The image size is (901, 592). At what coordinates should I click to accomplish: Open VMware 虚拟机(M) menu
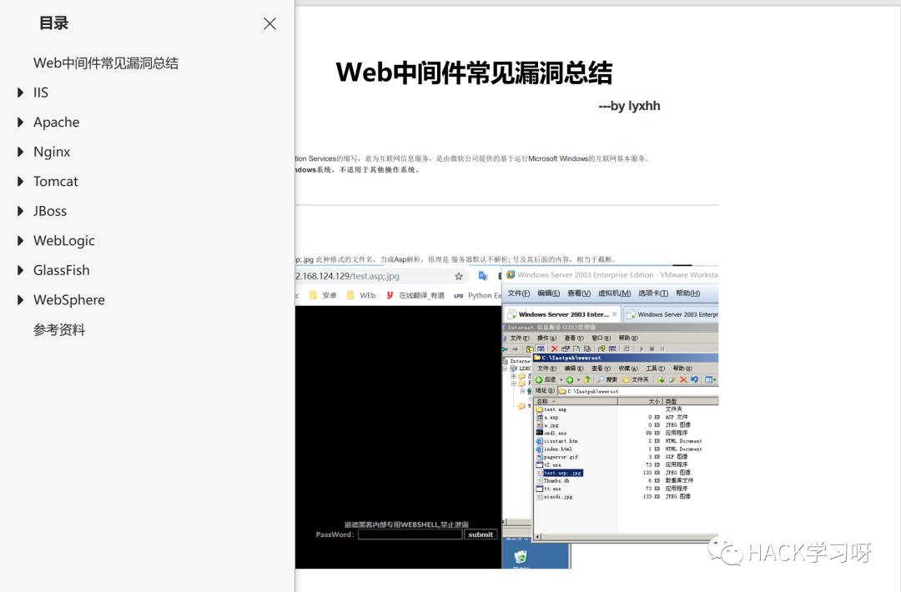tap(614, 293)
